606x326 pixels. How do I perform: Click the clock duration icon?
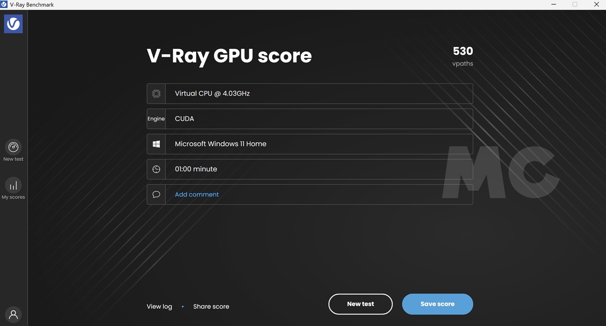156,169
